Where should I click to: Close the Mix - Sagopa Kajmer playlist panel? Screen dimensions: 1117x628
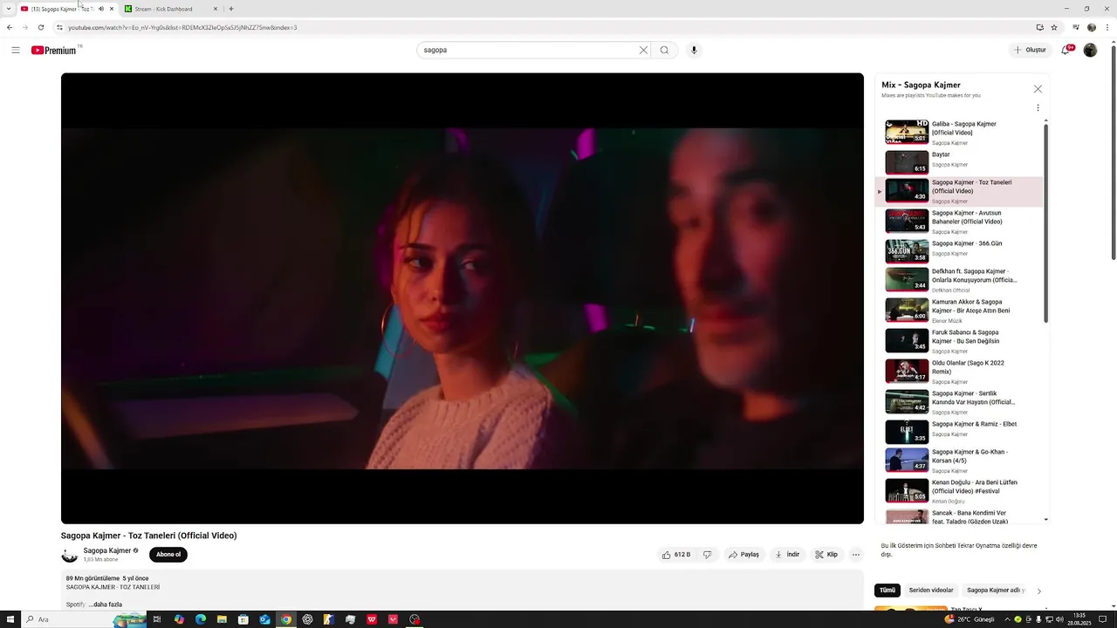tap(1038, 89)
